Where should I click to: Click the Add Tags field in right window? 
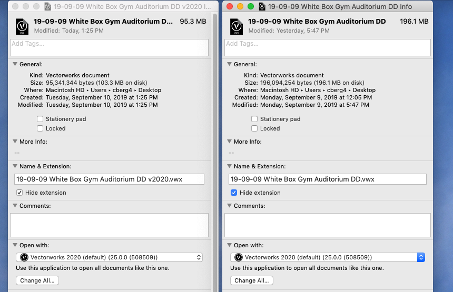[327, 48]
